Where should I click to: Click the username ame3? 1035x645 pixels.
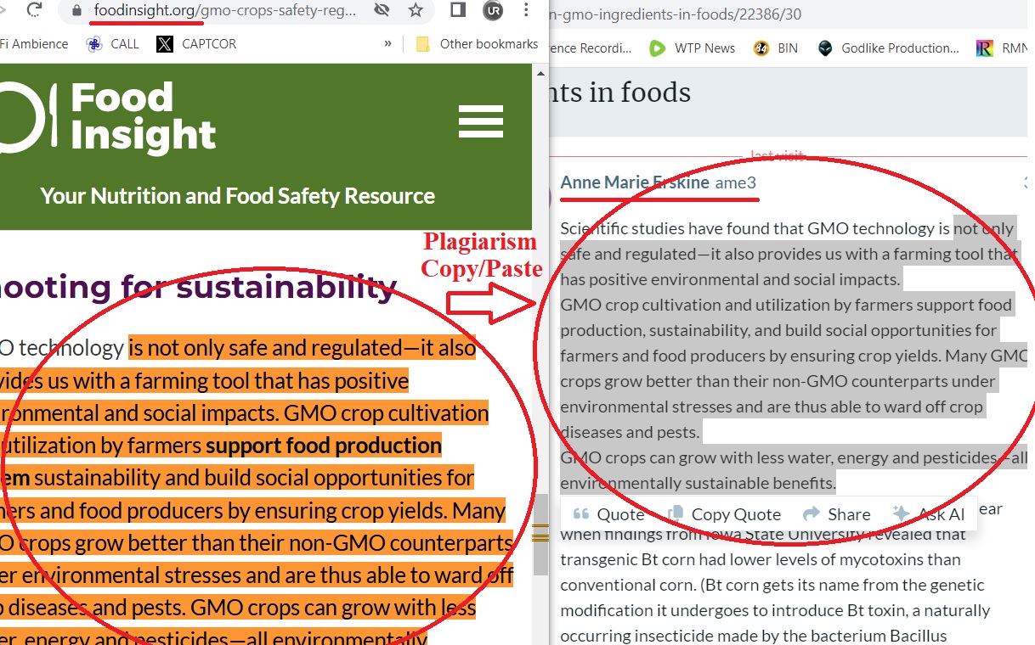[x=735, y=183]
